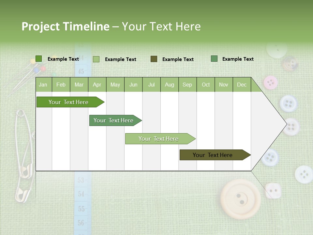Select the Jul column header
Screen dimensions: 313x235
(x=151, y=85)
